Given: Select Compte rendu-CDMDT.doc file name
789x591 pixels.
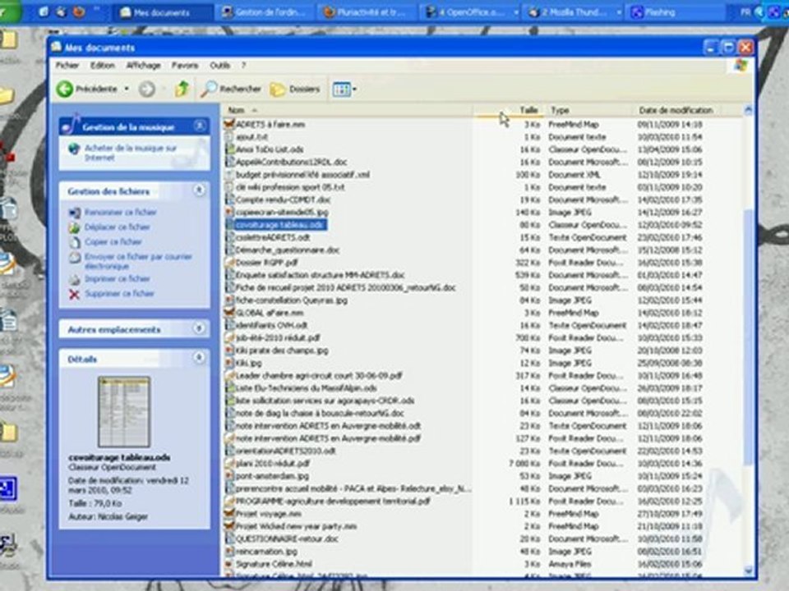Looking at the screenshot, I should [283, 199].
